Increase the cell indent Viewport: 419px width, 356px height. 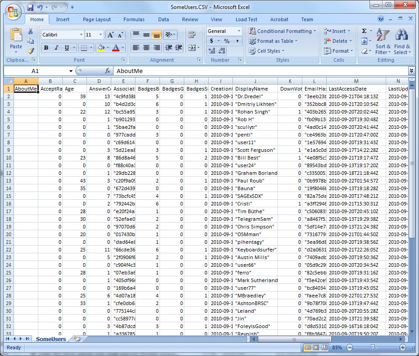pyautogui.click(x=178, y=48)
